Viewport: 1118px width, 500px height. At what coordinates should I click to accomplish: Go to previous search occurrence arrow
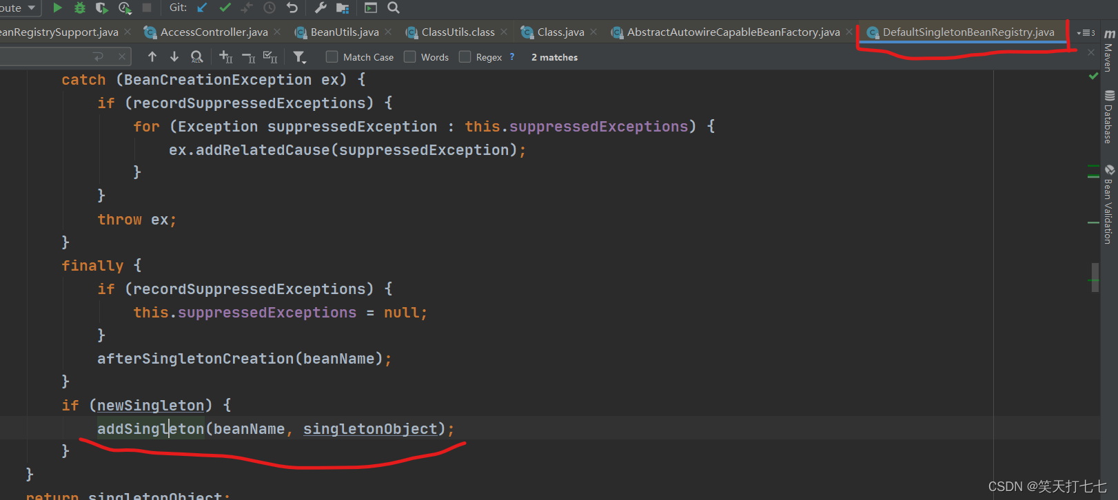click(x=152, y=56)
